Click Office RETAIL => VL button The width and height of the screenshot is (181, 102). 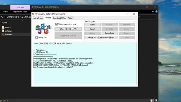(x=68, y=29)
